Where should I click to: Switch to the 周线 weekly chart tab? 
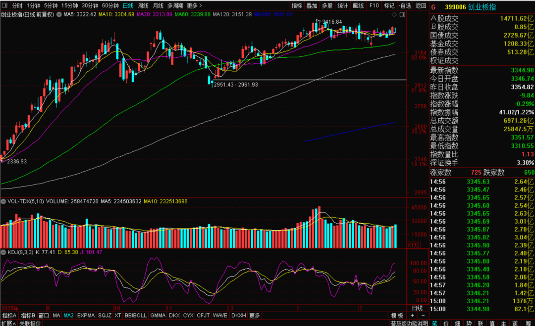pyautogui.click(x=143, y=5)
